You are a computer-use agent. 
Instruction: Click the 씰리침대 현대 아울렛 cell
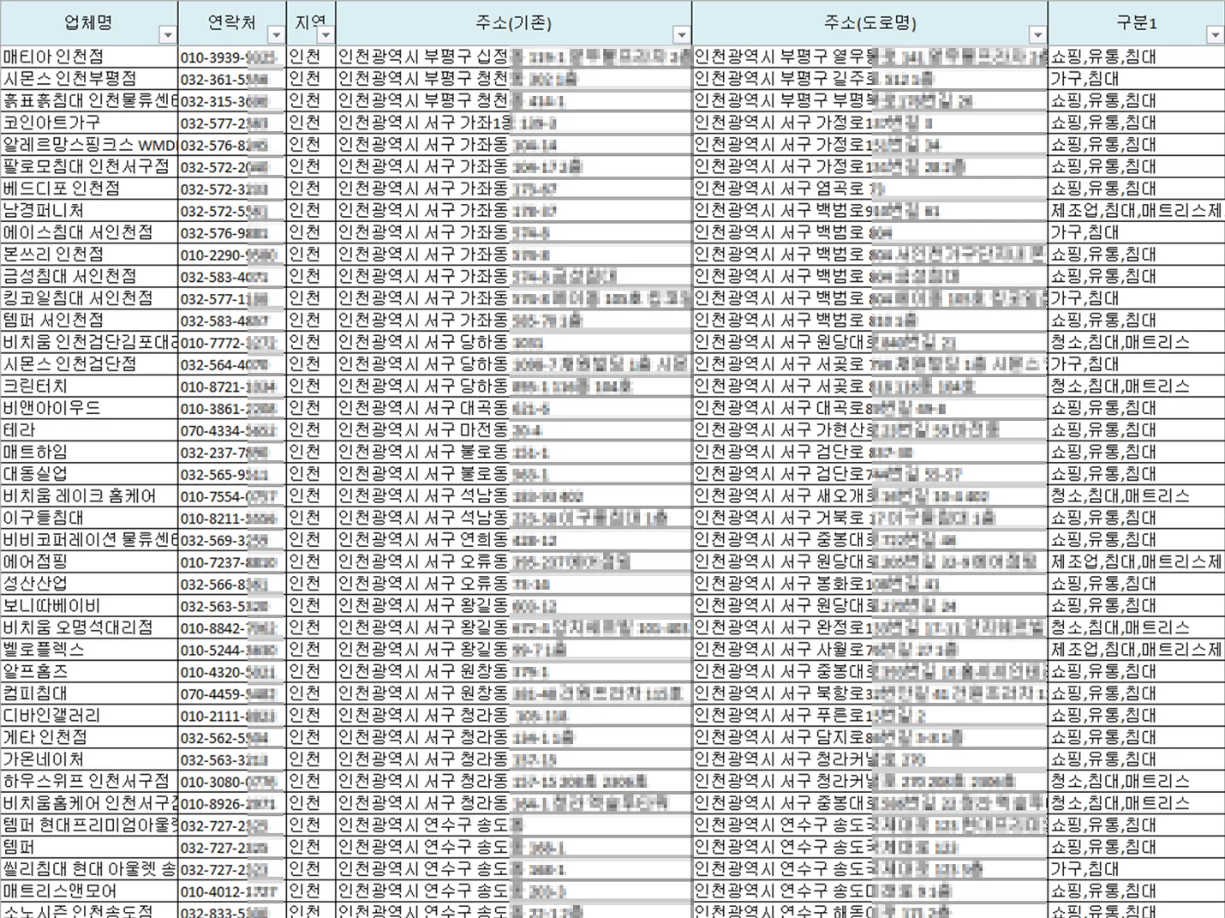coord(89,869)
